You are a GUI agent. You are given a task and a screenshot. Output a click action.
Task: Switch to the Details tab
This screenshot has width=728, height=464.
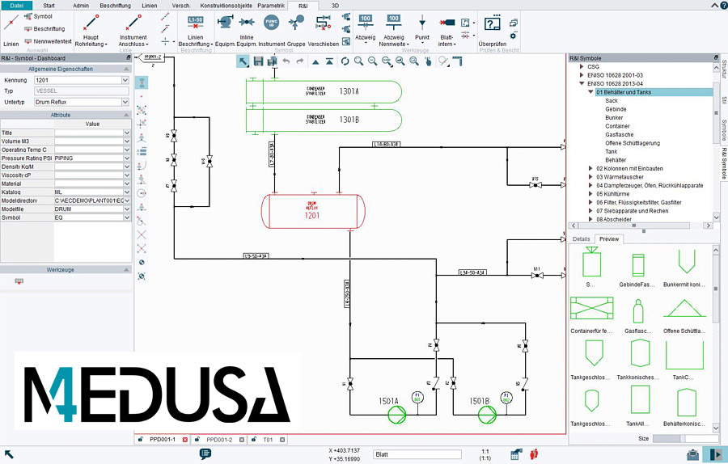(x=581, y=239)
